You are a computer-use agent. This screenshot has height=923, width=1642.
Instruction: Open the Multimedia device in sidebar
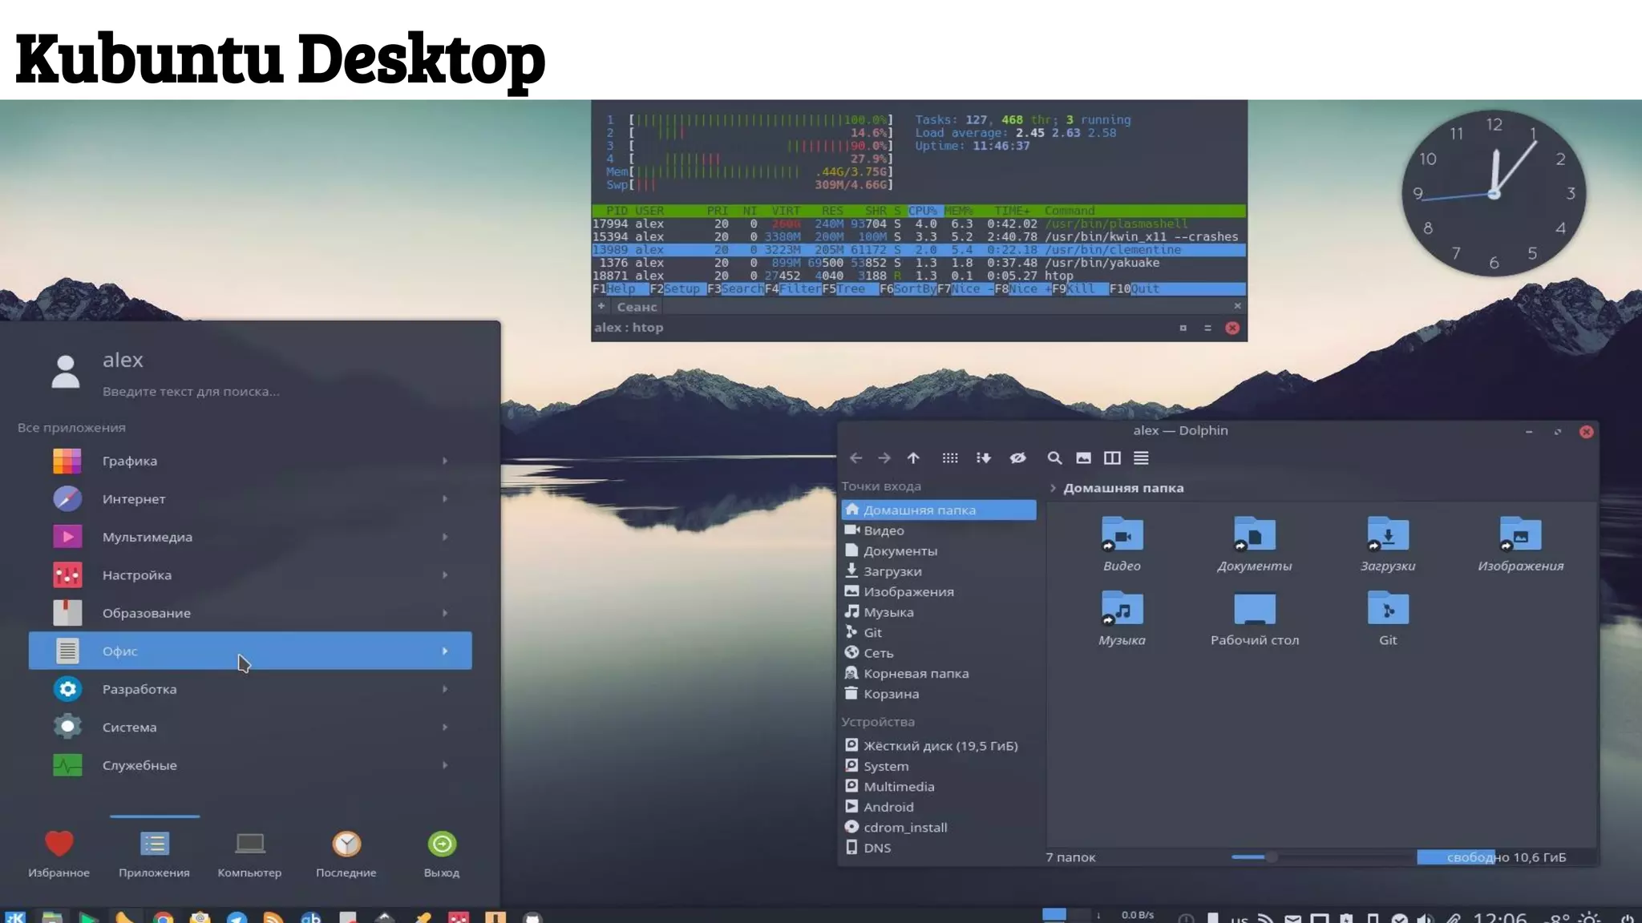[899, 787]
